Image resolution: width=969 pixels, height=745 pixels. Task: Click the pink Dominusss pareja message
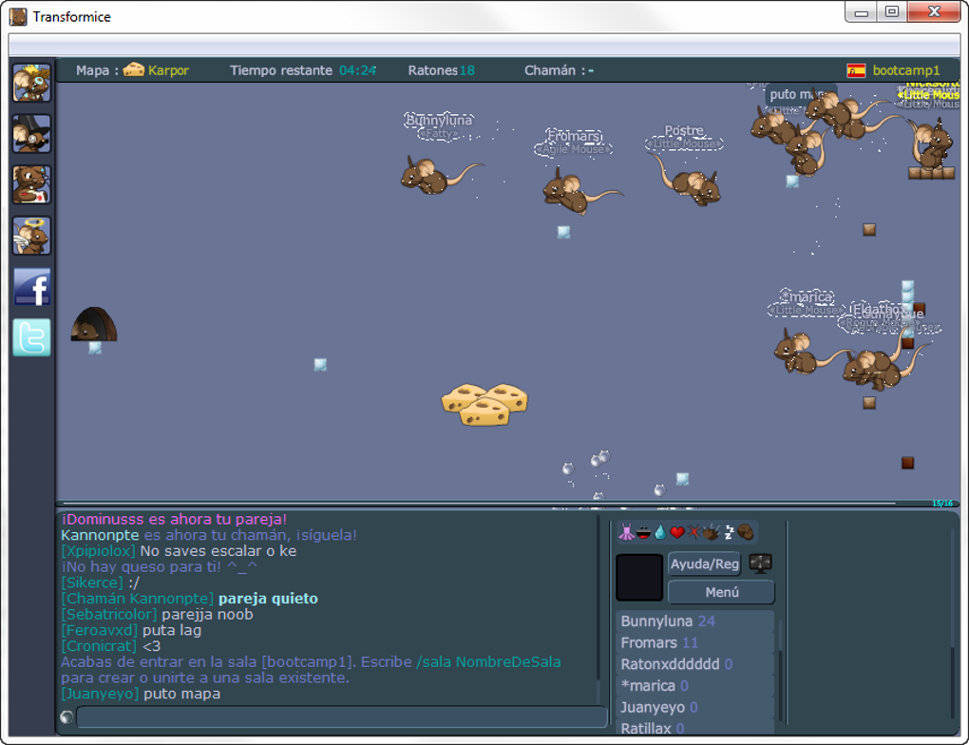(x=174, y=520)
